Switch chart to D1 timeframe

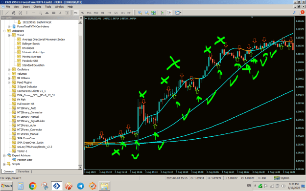116,13
